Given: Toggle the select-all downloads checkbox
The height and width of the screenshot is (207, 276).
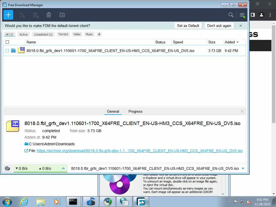Looking at the screenshot, I should click(x=7, y=42).
